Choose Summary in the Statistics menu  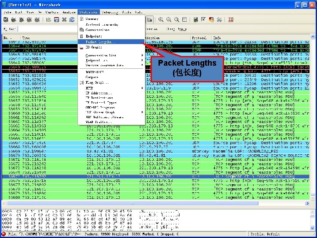coord(111,19)
